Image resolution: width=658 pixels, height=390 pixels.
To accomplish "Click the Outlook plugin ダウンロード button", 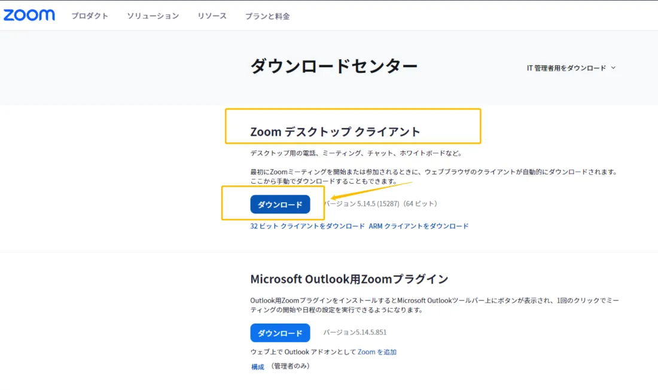I will [280, 333].
